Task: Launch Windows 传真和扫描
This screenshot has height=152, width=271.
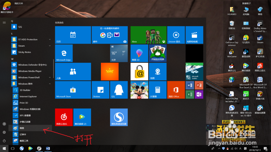Action: [30, 109]
